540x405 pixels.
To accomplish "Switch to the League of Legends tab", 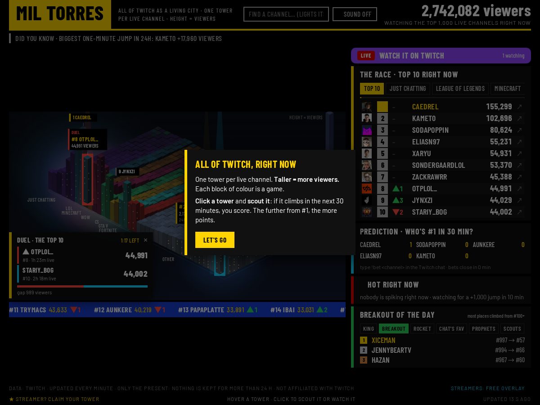I will coord(460,89).
